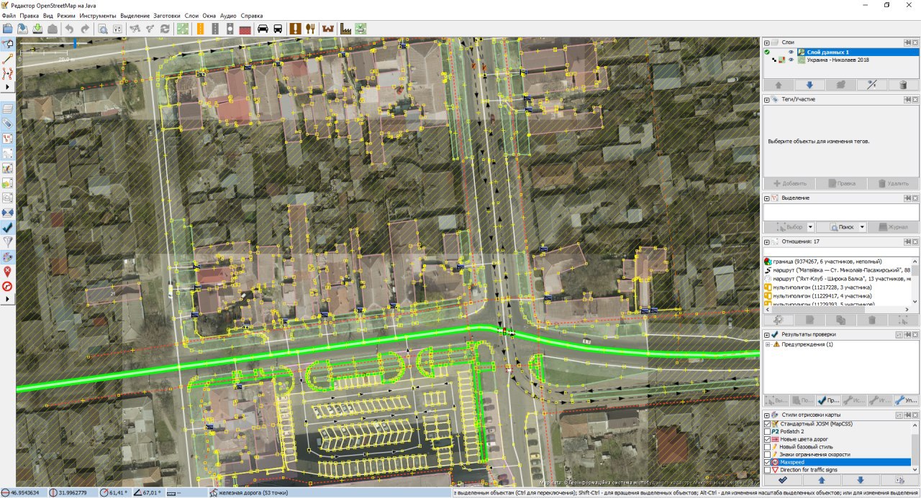Open the preferences toolbar icon
921x498 pixels.
point(117,29)
